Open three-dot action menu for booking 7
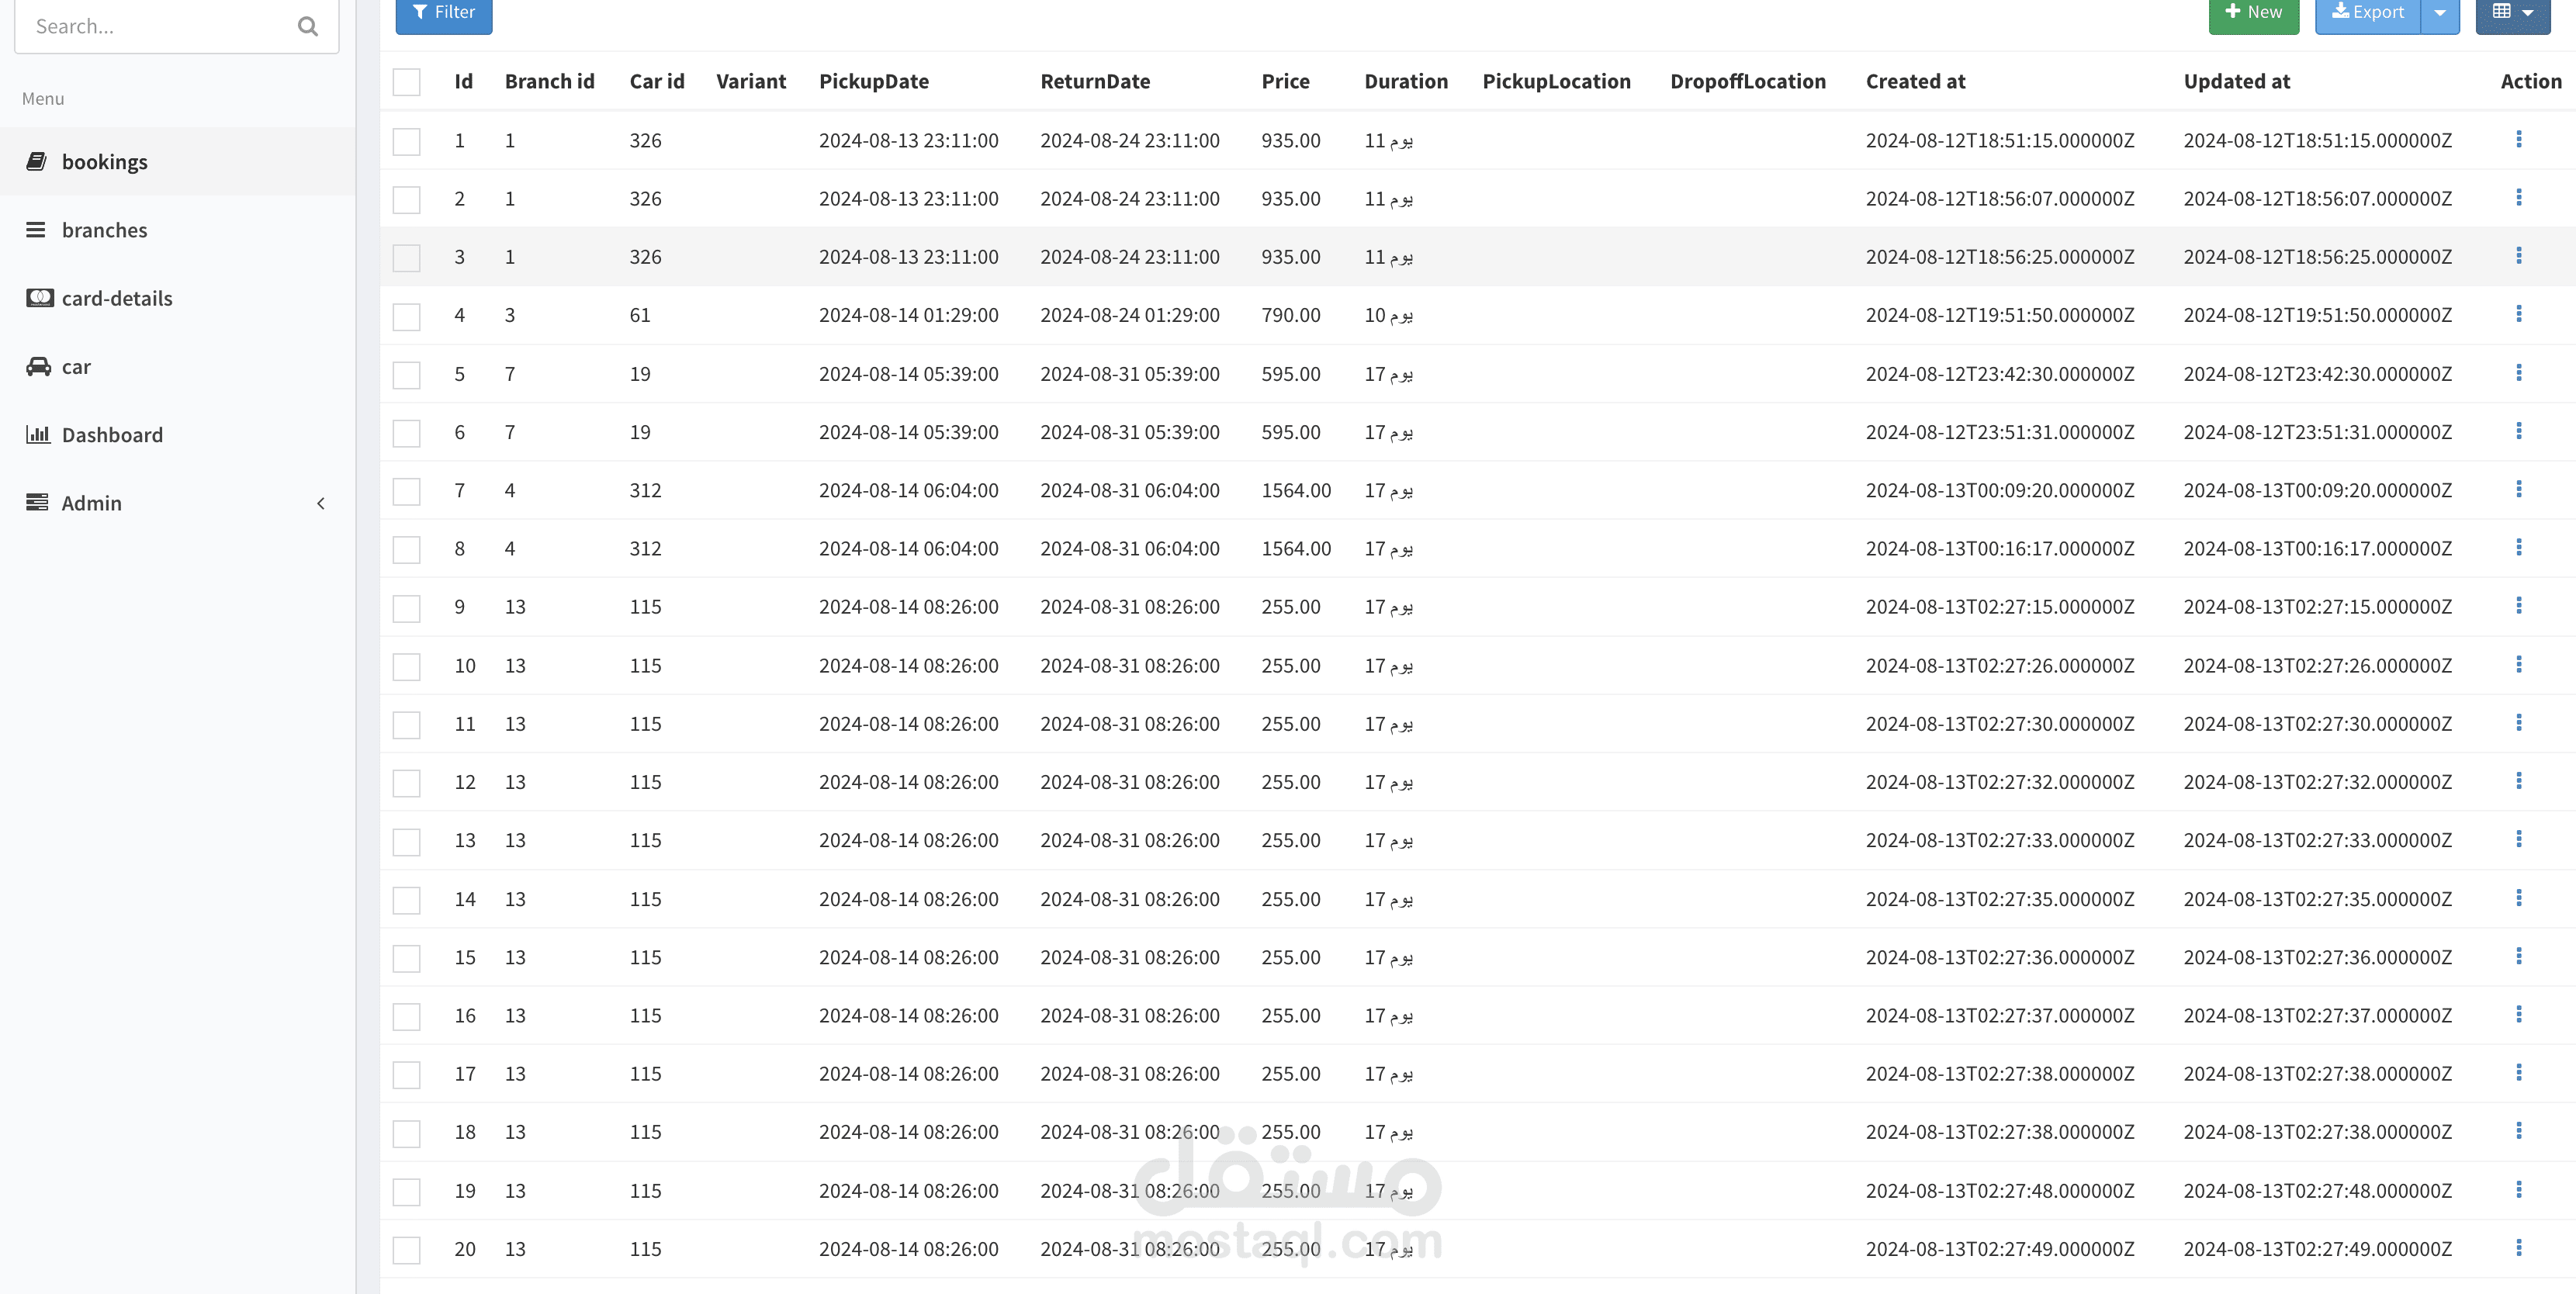Screen dimensions: 2576x1294 (2518, 490)
